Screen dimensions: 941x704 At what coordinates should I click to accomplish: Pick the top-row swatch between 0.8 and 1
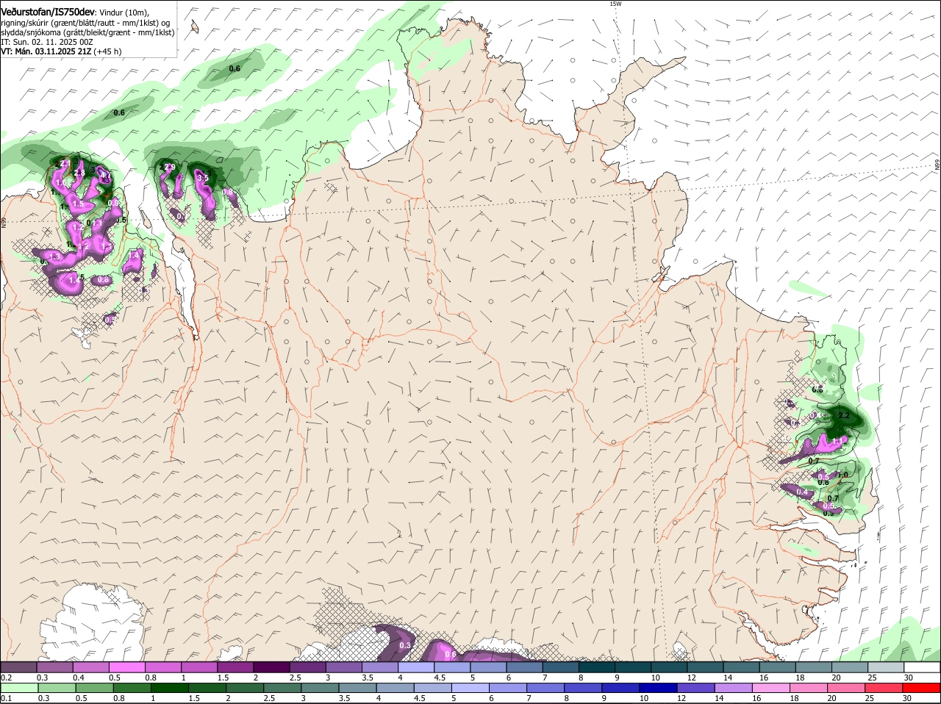pyautogui.click(x=162, y=667)
